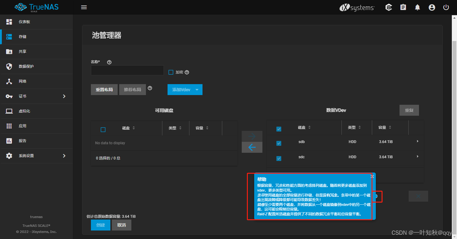
Task: Click the help icon next to 加密
Action: click(x=187, y=72)
